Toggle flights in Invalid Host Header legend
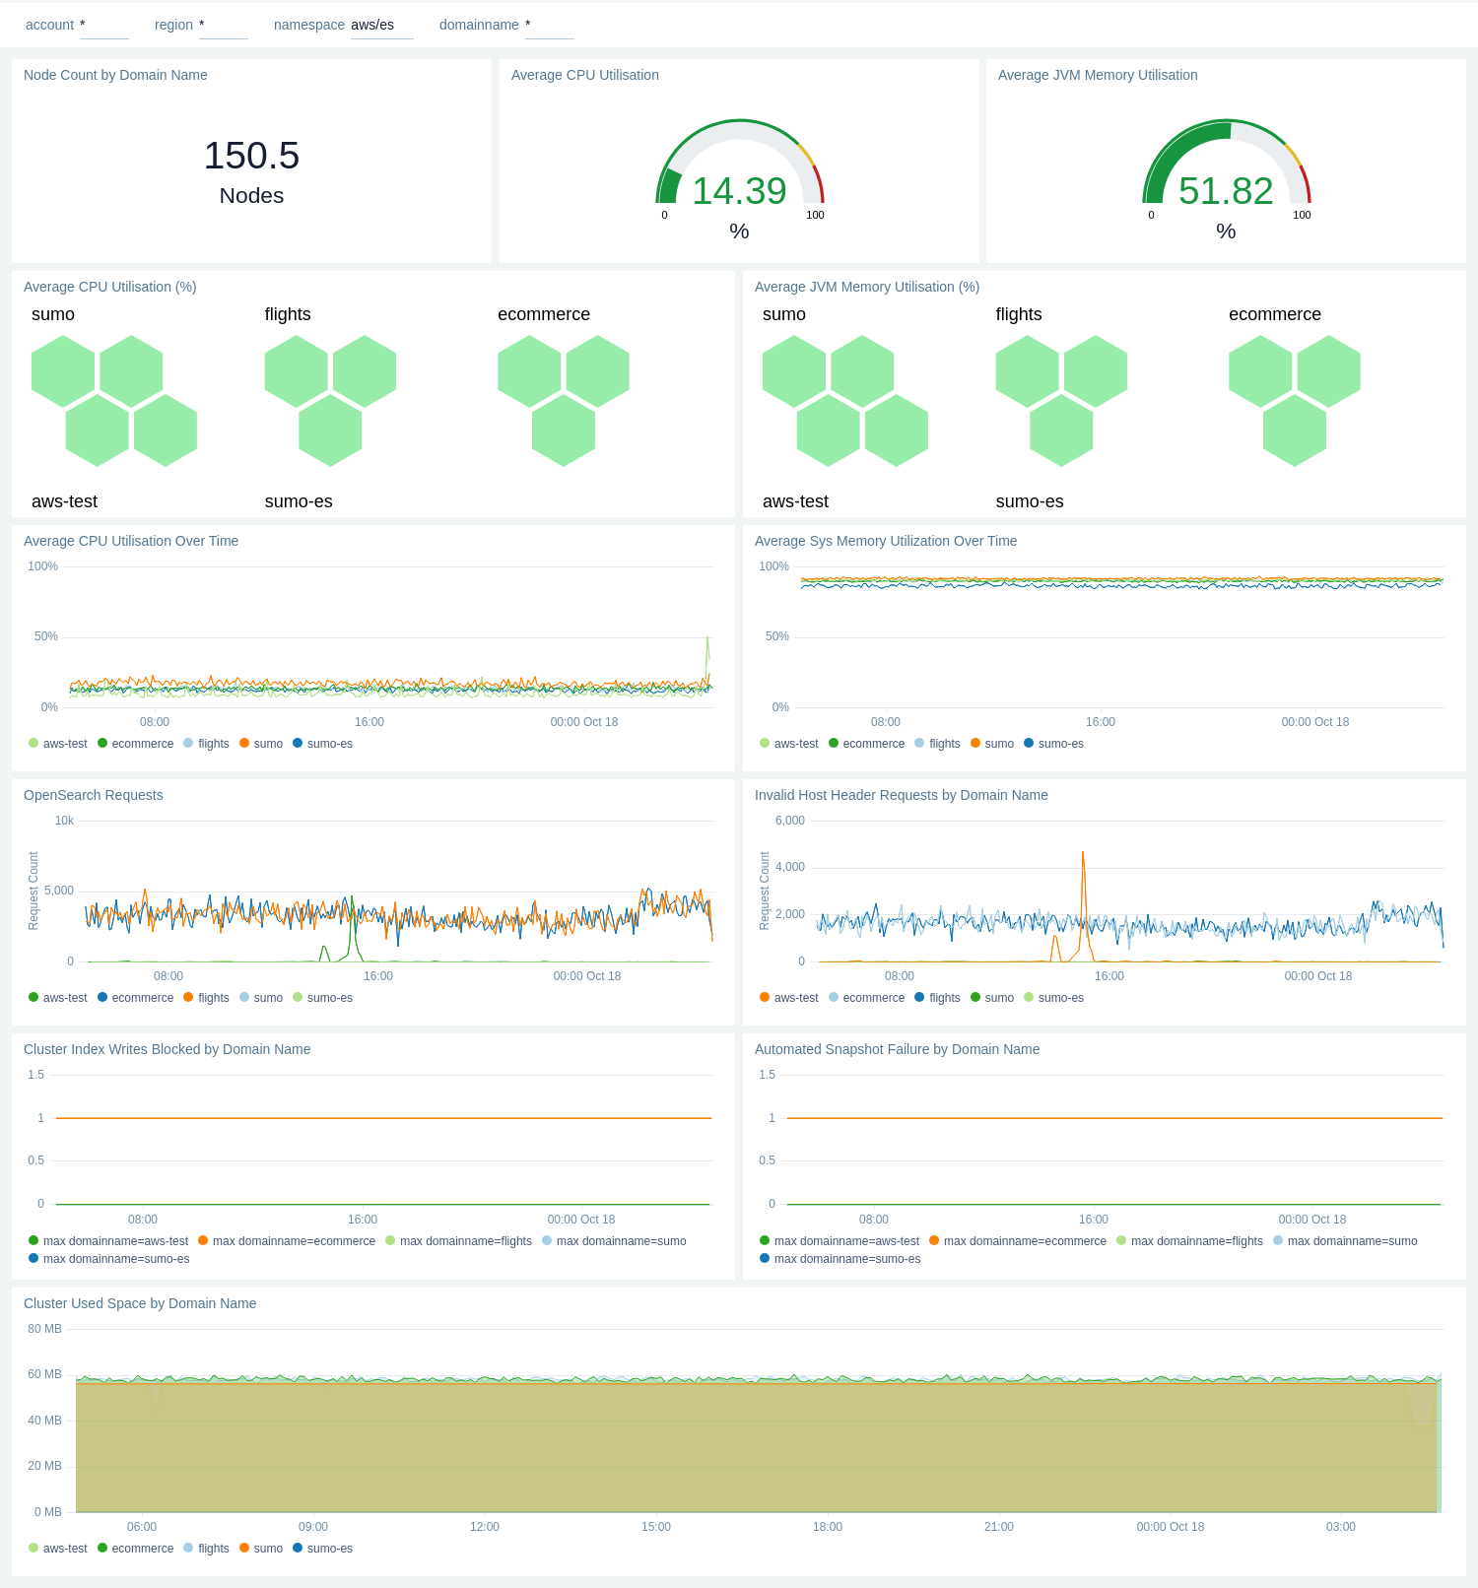The width and height of the screenshot is (1478, 1588). pyautogui.click(x=938, y=998)
